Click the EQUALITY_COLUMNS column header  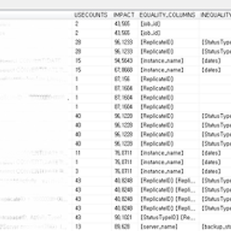coord(167,15)
